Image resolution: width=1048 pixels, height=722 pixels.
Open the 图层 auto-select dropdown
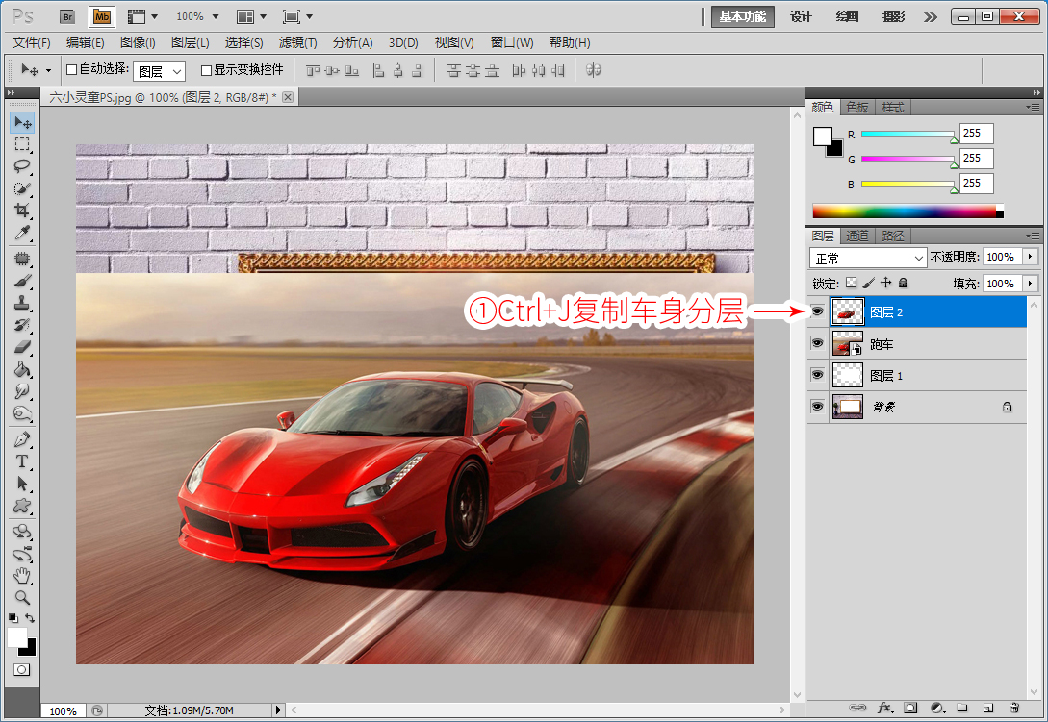[x=159, y=71]
